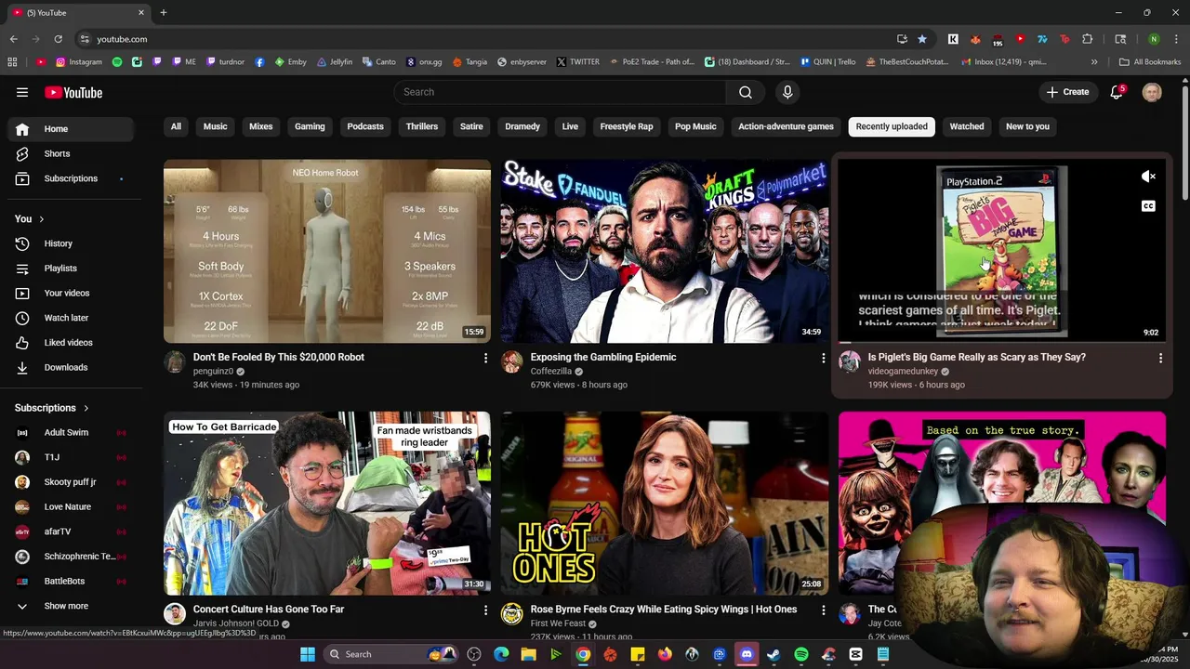Open options for the $20,000 Robot video
1190x669 pixels.
pos(485,358)
